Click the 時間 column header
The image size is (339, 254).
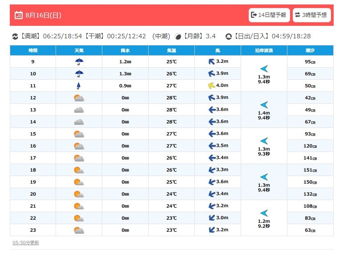pyautogui.click(x=33, y=50)
